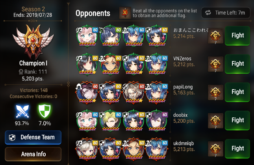Select white-bearded hero in papiLong's team
This screenshot has height=165, width=254.
(x=133, y=92)
